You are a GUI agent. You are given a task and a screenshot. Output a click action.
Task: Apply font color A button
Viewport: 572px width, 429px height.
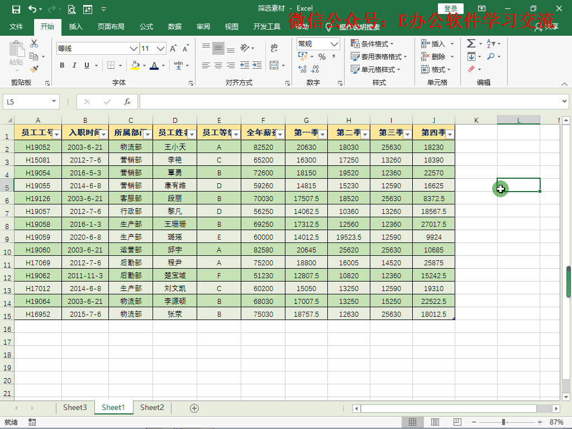click(154, 66)
